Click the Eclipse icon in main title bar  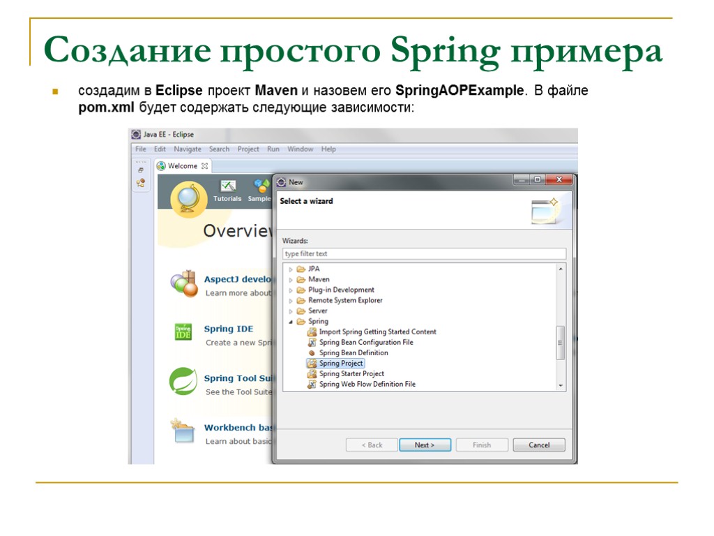tap(136, 135)
